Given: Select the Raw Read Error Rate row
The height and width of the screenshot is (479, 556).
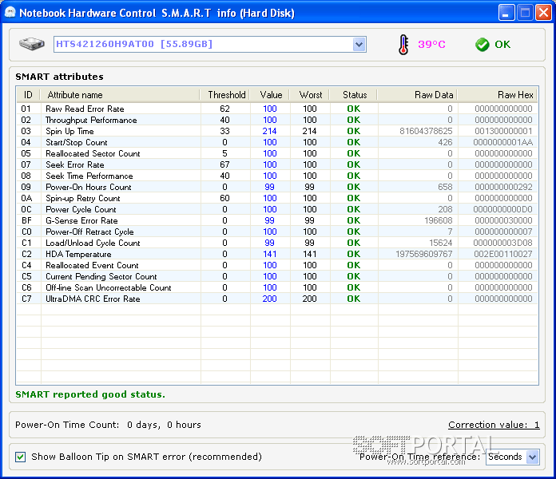Looking at the screenshot, I should pyautogui.click(x=277, y=109).
